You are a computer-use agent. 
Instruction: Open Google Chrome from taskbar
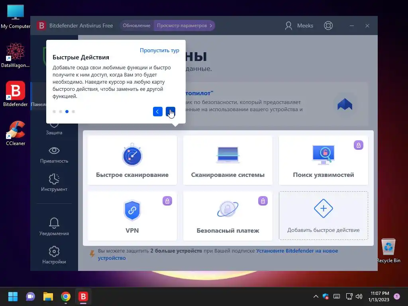[x=66, y=296]
